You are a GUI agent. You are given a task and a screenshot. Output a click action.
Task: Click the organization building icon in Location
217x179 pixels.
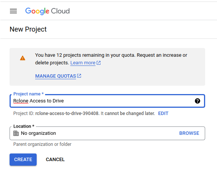click(x=16, y=133)
